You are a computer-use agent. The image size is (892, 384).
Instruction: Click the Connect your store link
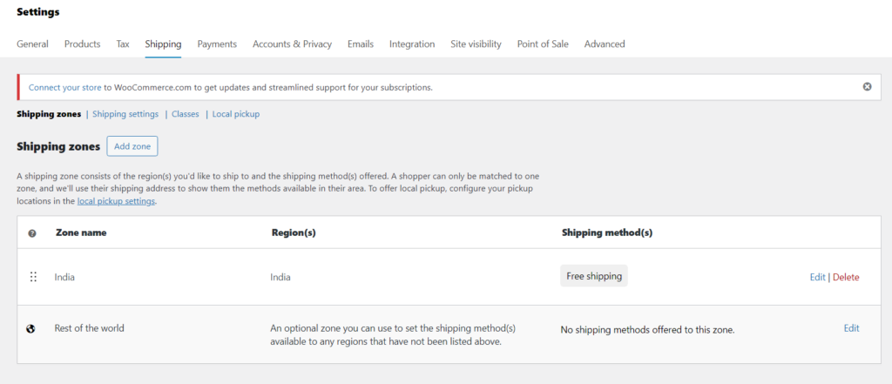(x=64, y=88)
